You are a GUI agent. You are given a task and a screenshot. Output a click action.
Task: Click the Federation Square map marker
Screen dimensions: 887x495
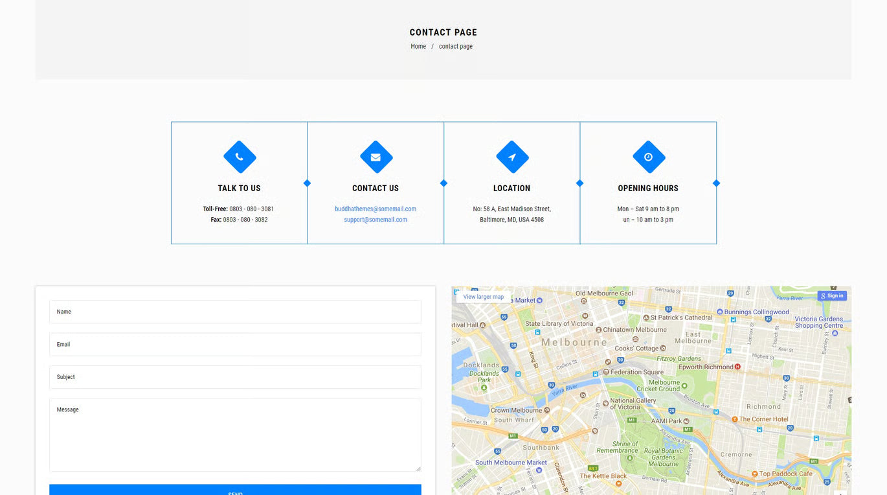[606, 372]
